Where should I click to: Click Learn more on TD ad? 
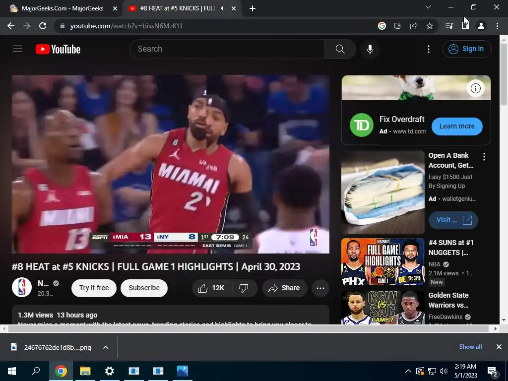point(457,126)
